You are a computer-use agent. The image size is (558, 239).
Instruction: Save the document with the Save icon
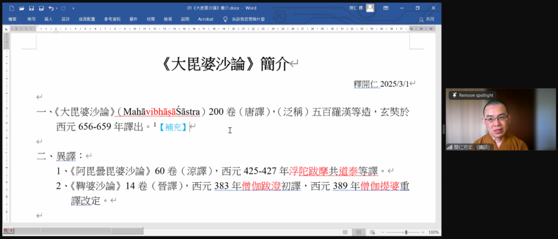pos(31,8)
